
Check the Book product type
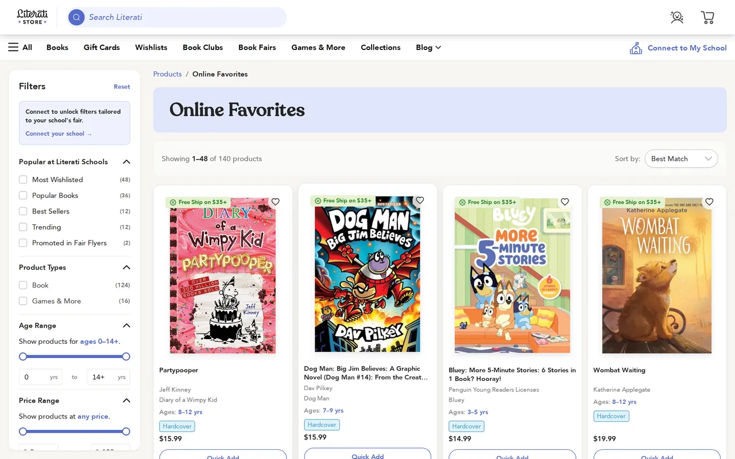click(x=23, y=285)
